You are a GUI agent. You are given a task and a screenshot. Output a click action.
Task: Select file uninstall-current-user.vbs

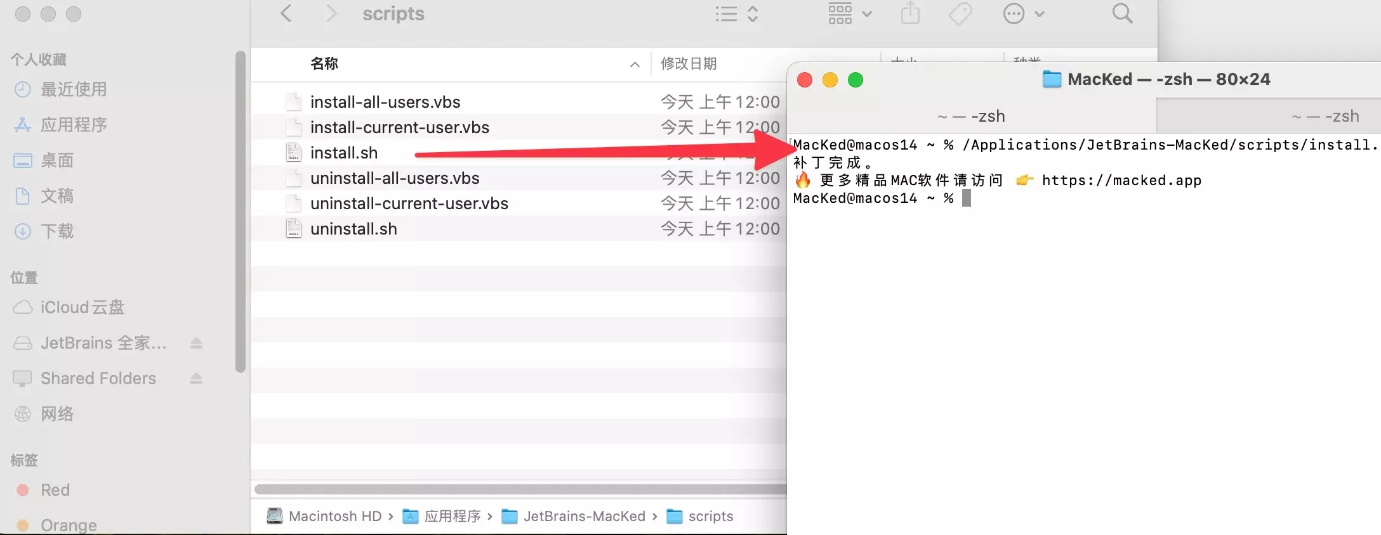click(x=409, y=203)
